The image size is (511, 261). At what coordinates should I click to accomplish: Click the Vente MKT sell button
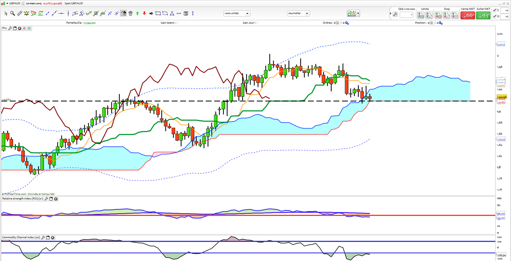[467, 15]
